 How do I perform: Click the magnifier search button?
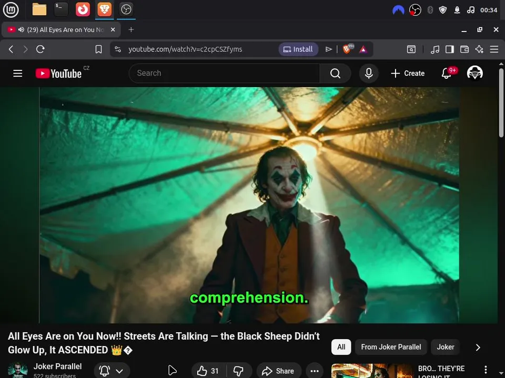click(335, 73)
